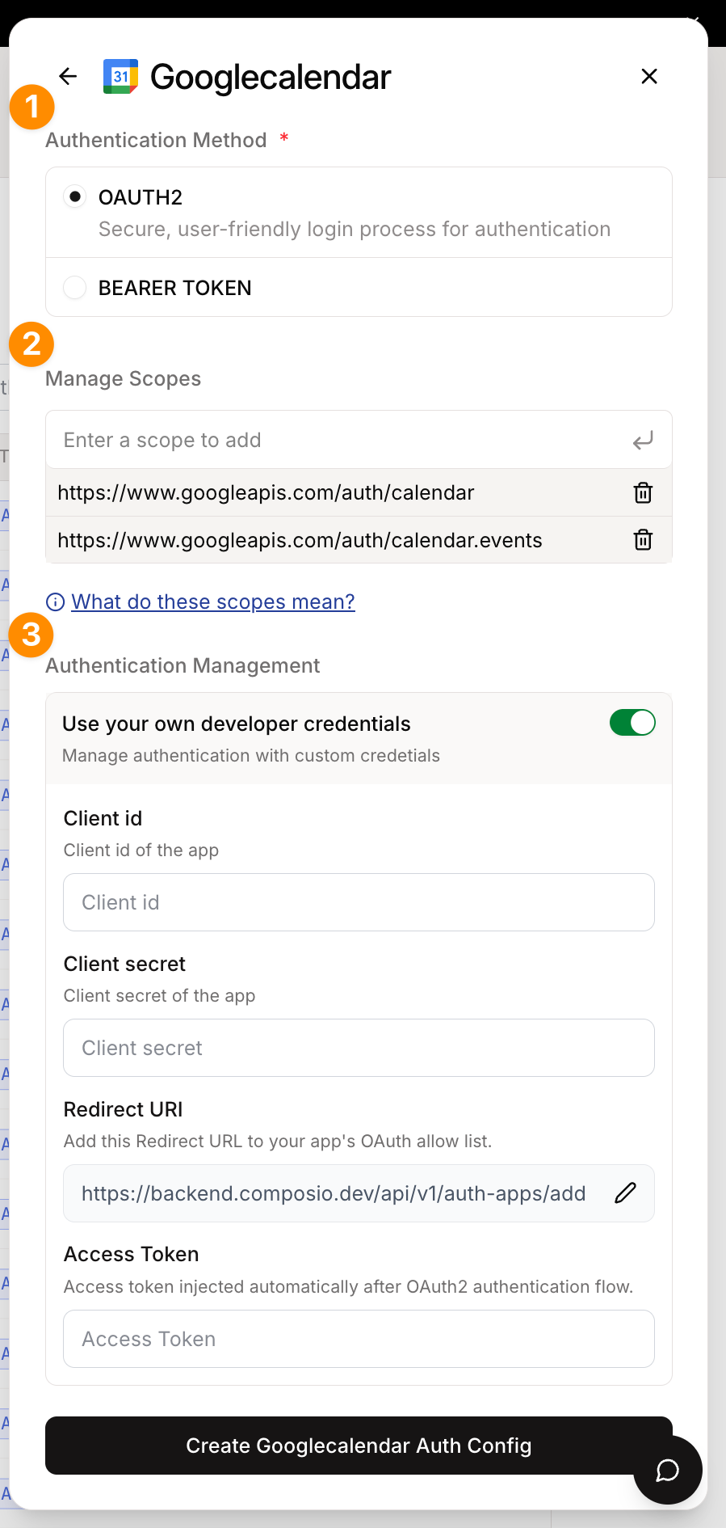
Task: Delete the calendar.events scope
Action: click(643, 539)
